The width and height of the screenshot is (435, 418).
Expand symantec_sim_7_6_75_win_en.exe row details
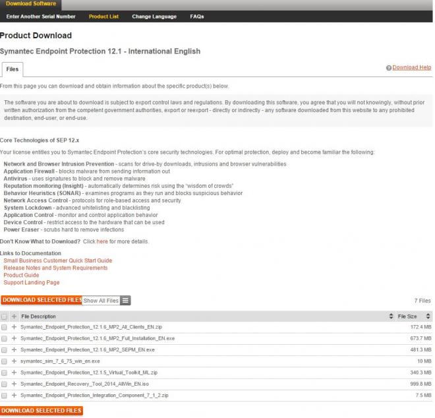[14, 361]
